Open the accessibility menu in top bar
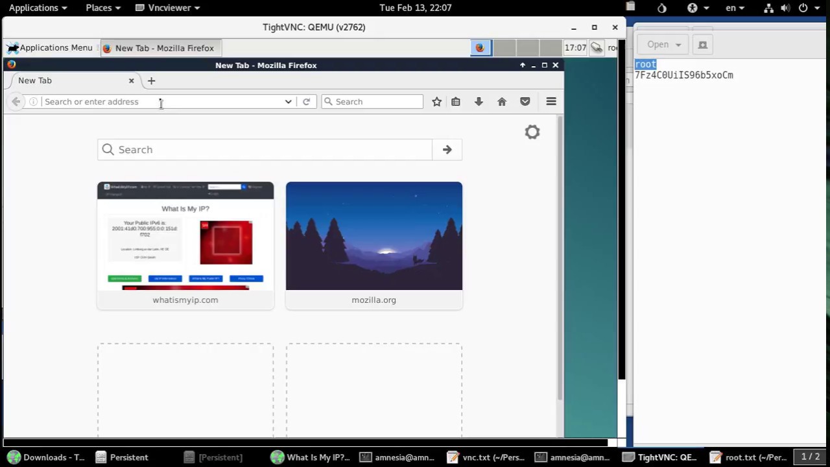The width and height of the screenshot is (830, 467). pyautogui.click(x=697, y=8)
